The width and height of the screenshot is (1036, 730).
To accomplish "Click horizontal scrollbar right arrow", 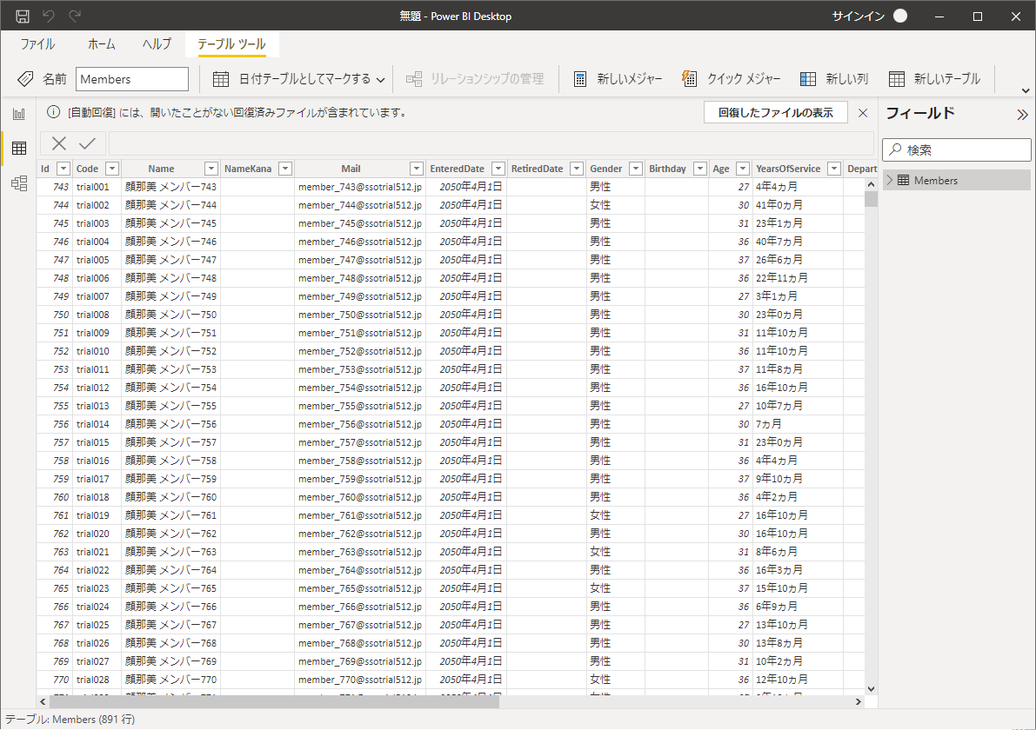I will click(x=859, y=701).
